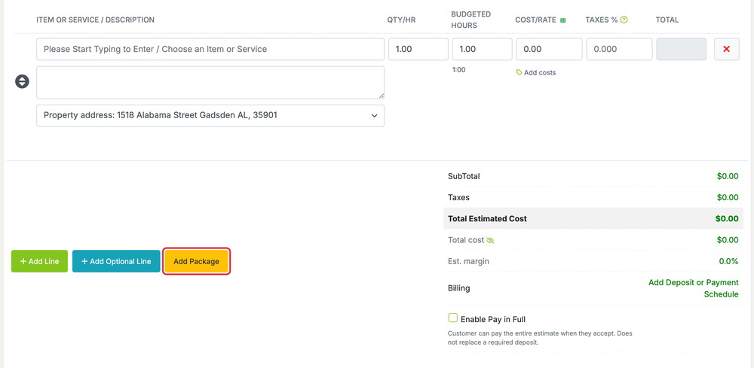Click the Add costs link

[x=540, y=72]
